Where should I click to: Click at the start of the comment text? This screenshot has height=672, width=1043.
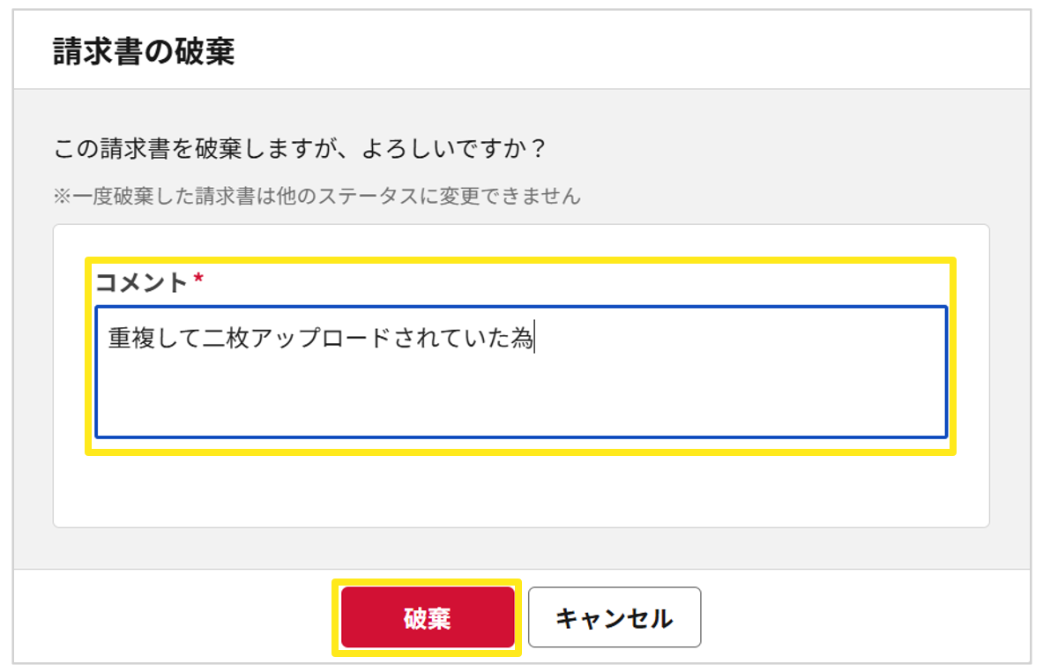(x=109, y=339)
